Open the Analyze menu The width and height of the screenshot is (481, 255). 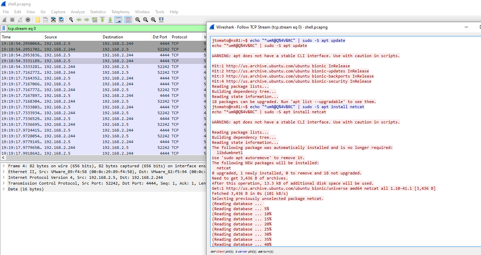tap(78, 12)
